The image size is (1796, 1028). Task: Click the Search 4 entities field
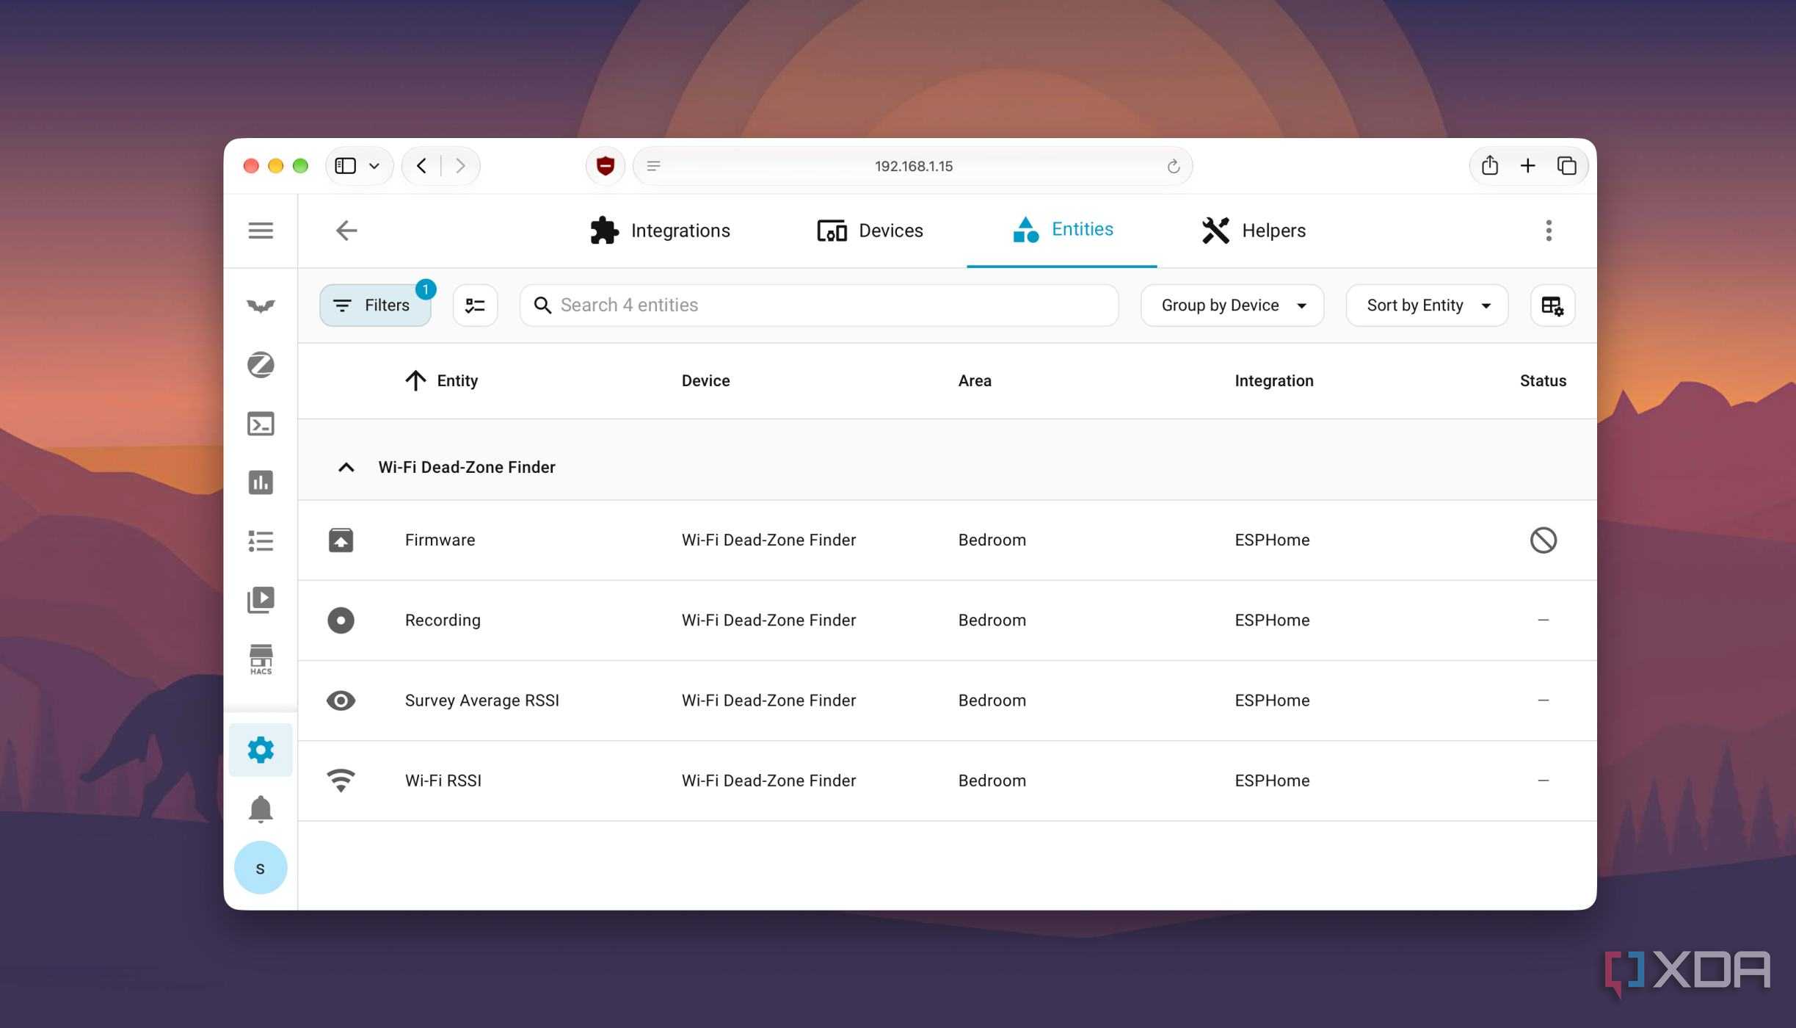click(819, 305)
